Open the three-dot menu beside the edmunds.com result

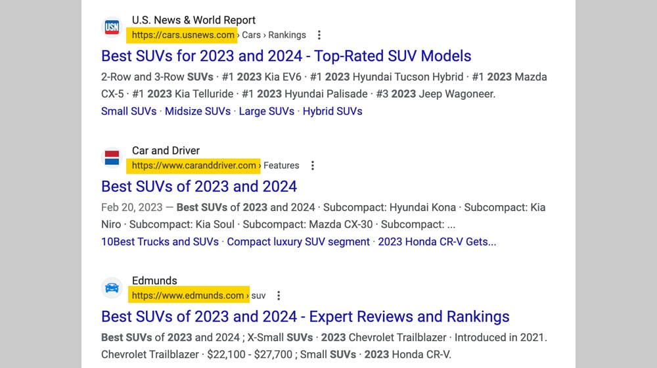[279, 296]
